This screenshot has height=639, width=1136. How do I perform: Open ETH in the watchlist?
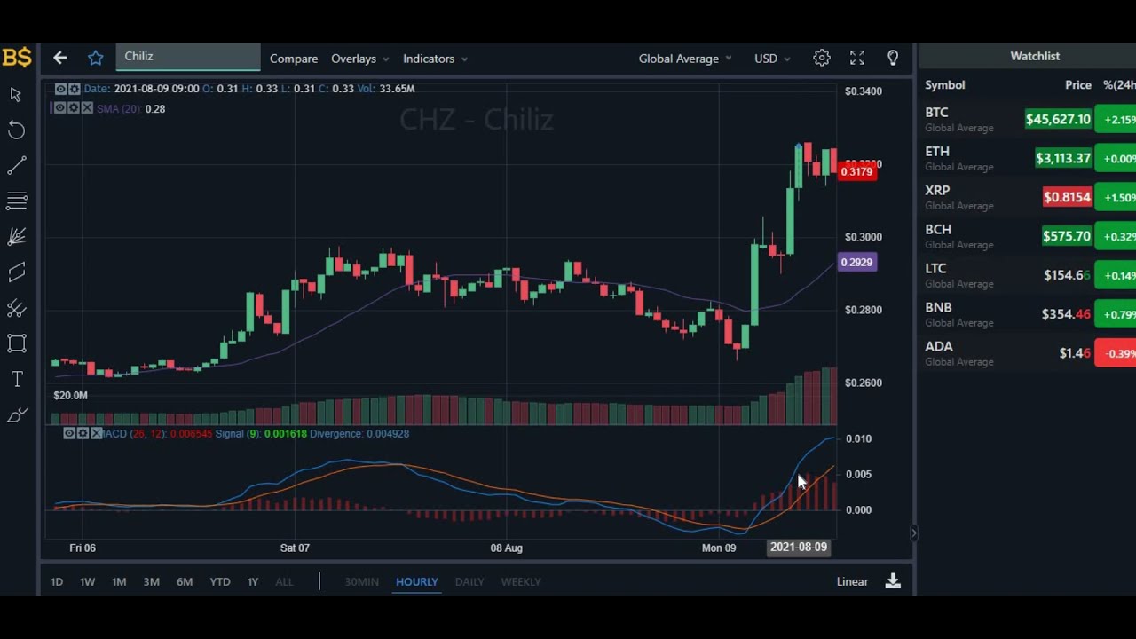pos(1028,158)
